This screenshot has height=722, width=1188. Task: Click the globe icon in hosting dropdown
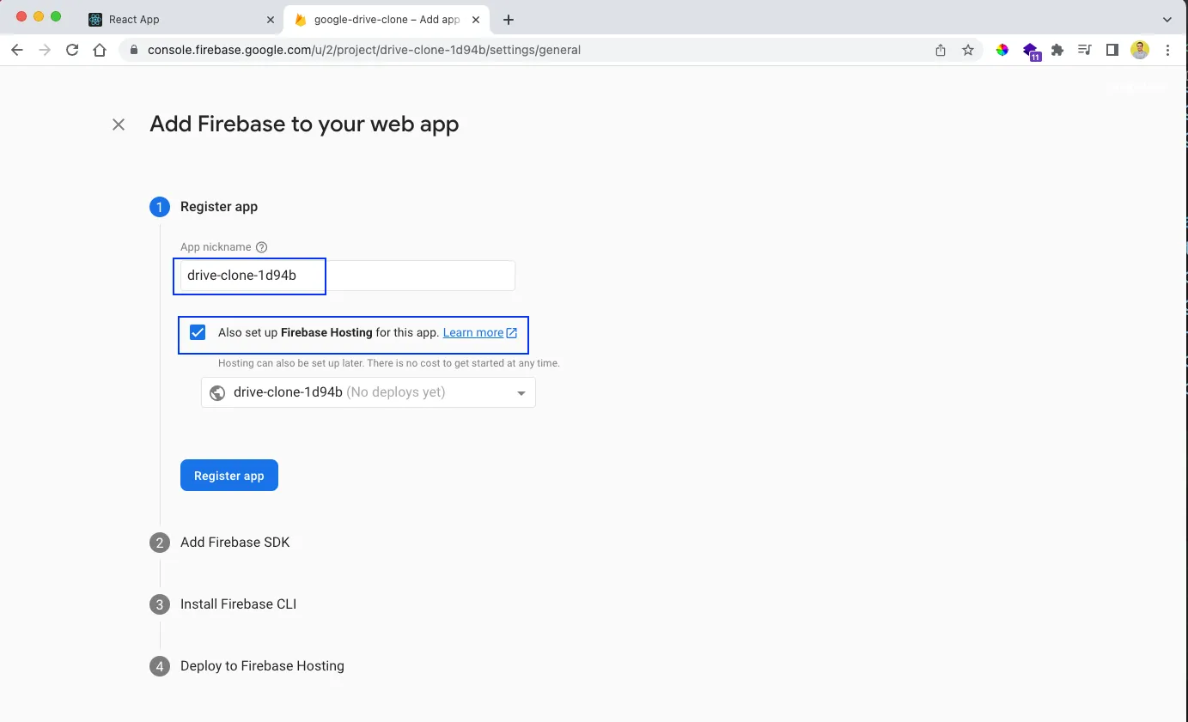click(217, 392)
